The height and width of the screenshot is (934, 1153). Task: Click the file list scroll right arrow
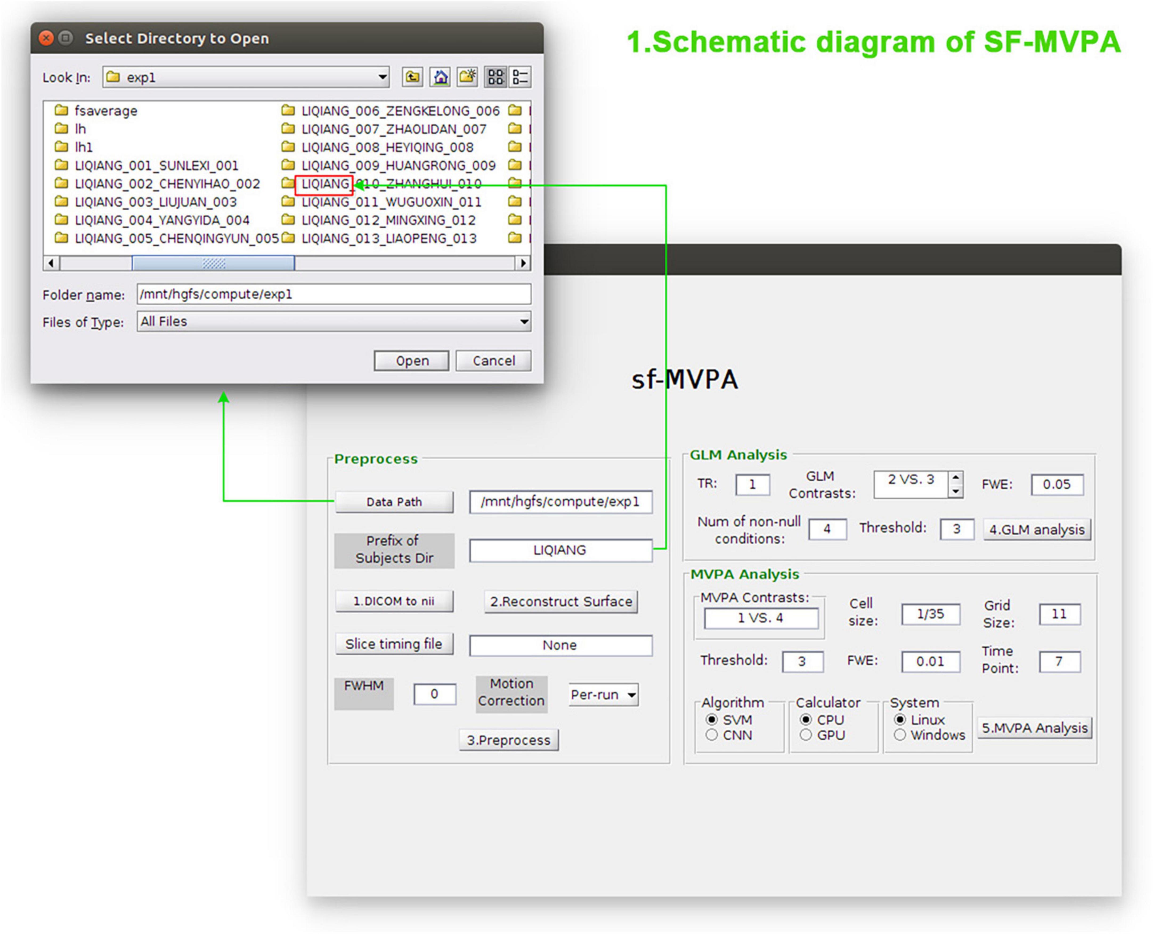pyautogui.click(x=522, y=263)
